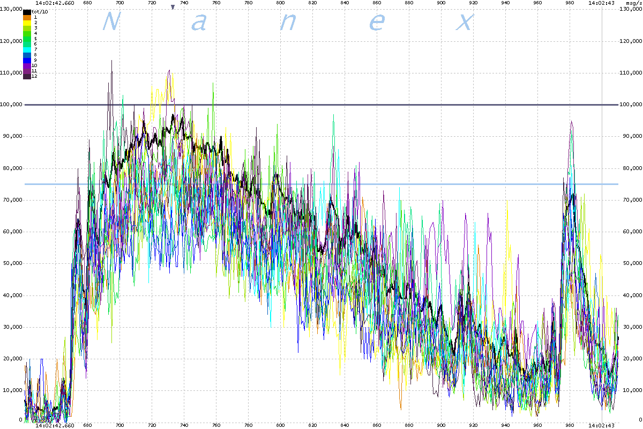
Task: Click the 'tot/10' legend label text
Action: 38,12
